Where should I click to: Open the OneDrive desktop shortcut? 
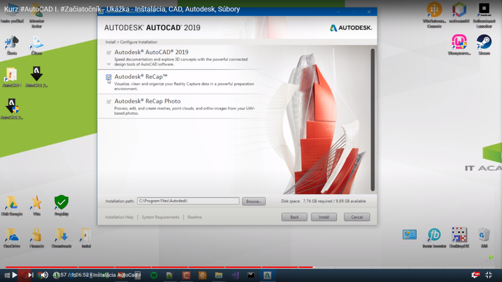[12, 235]
